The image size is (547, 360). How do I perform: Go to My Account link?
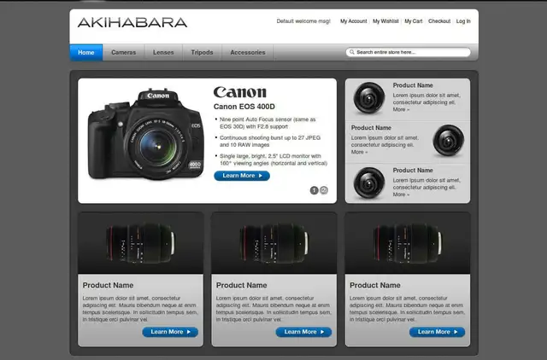(x=353, y=21)
